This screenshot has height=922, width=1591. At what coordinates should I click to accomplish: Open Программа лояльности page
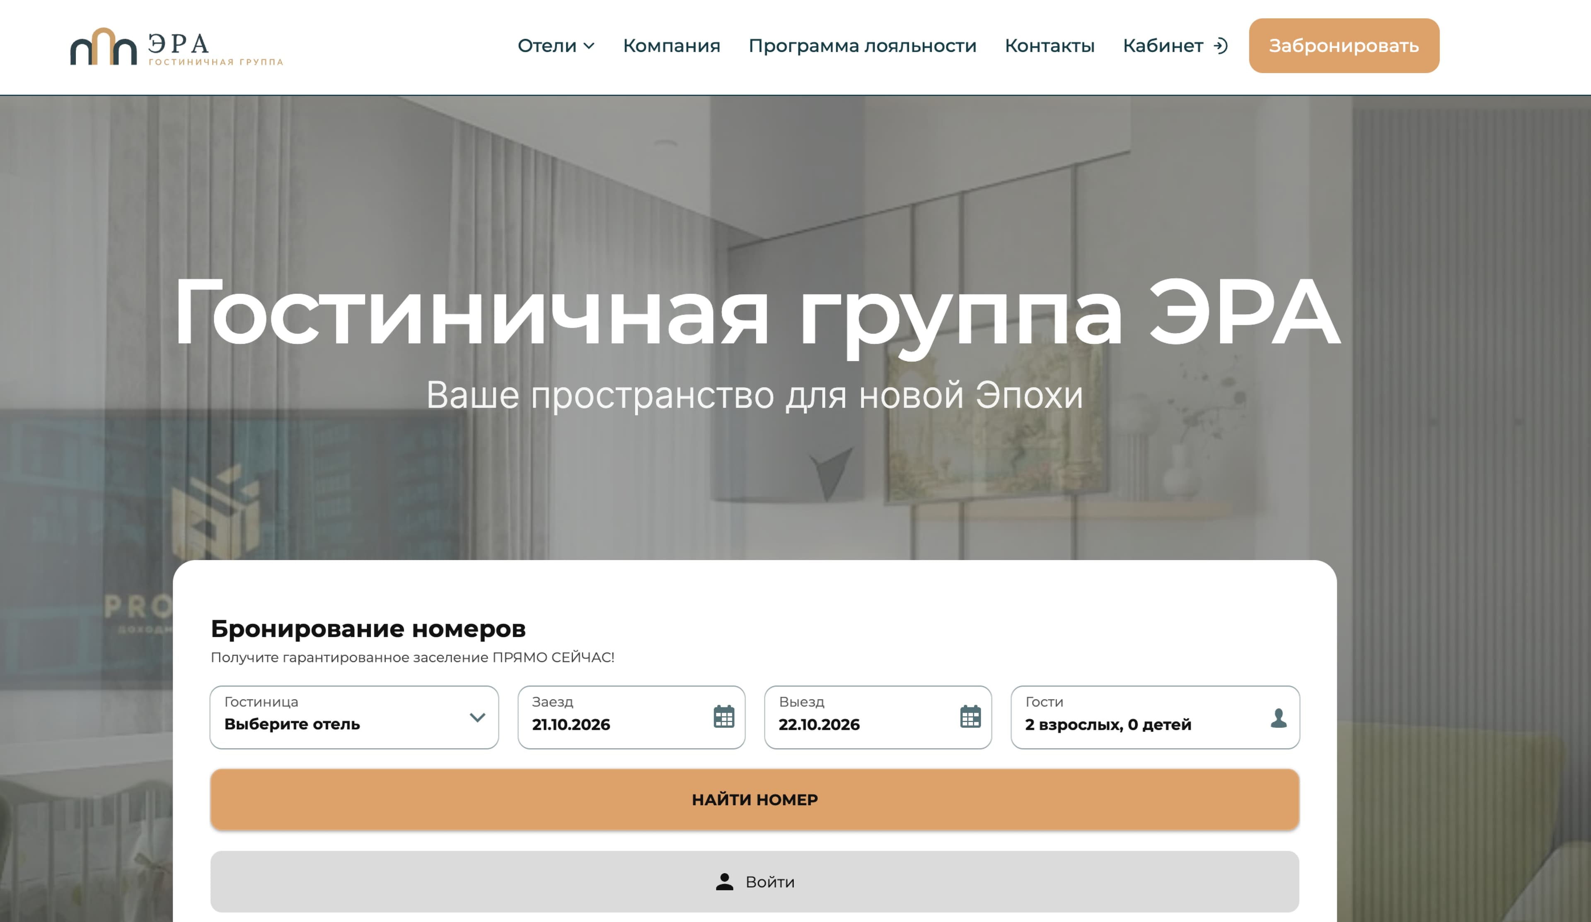(862, 46)
